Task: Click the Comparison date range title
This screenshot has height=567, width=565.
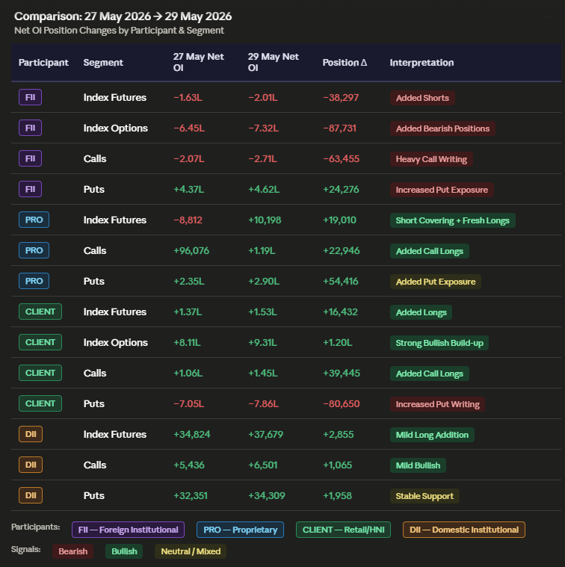Action: (123, 16)
